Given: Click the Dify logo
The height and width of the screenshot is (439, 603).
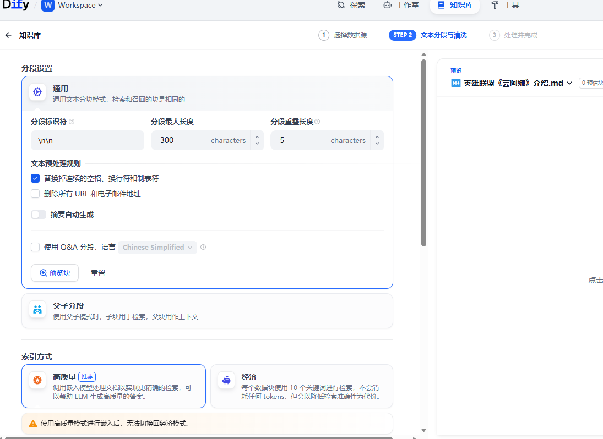Looking at the screenshot, I should [x=15, y=6].
